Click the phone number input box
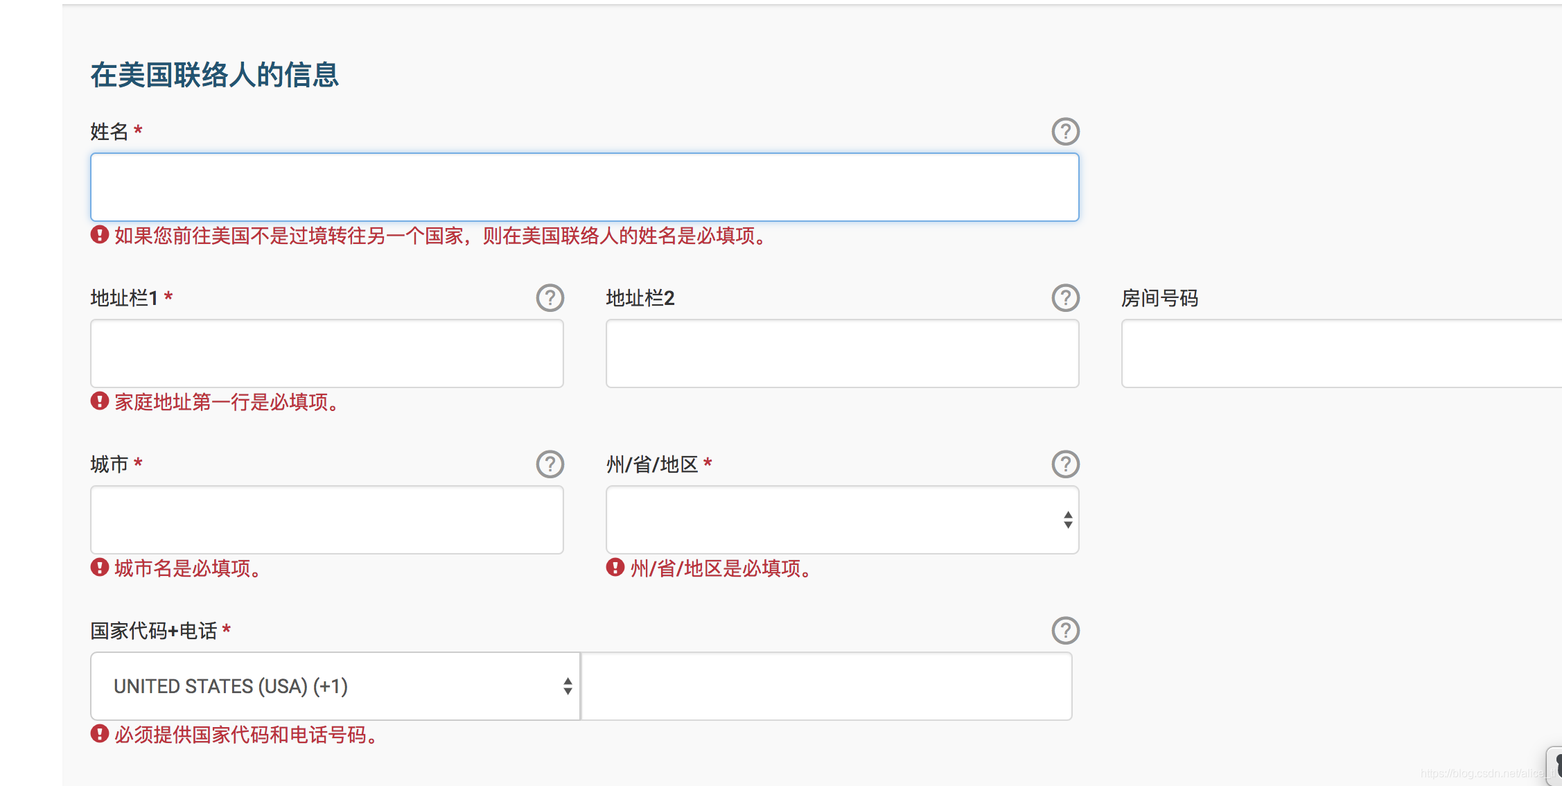Viewport: 1562px width, 786px height. pos(826,686)
